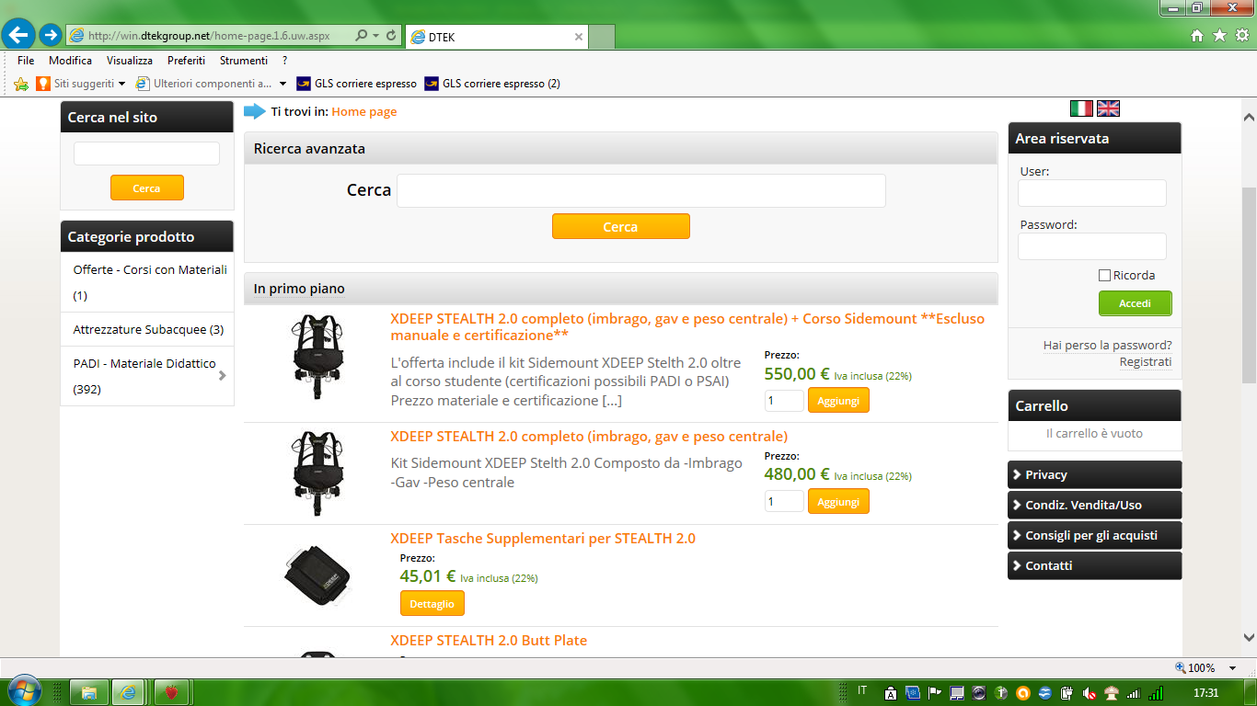This screenshot has width=1257, height=706.
Task: Click the power plug battery tray icon
Action: [x=1067, y=693]
